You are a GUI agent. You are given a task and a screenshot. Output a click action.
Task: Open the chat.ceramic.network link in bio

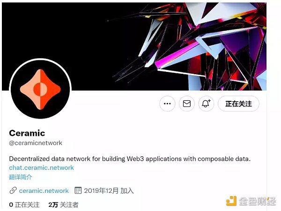coord(41,168)
